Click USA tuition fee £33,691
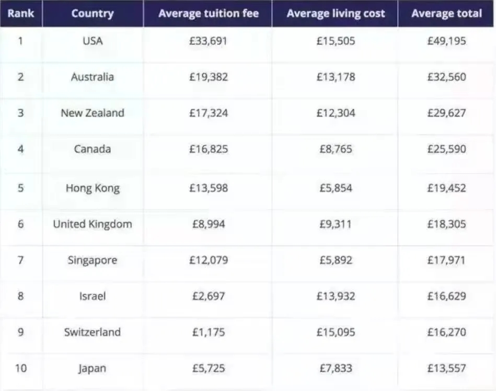Viewport: 496px width, 391px height. (x=208, y=41)
